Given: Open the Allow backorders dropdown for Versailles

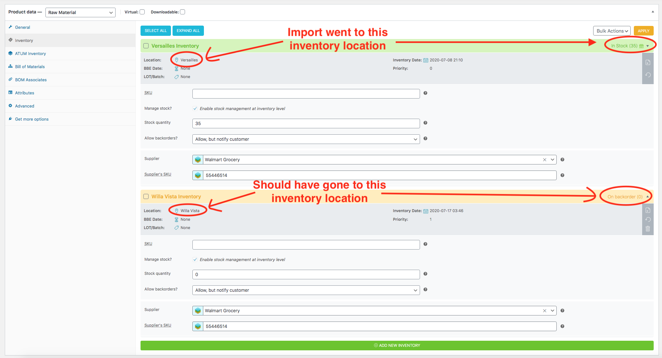Looking at the screenshot, I should click(305, 139).
